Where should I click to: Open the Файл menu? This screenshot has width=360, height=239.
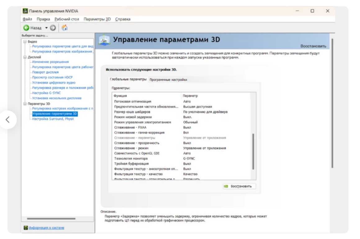click(x=27, y=19)
